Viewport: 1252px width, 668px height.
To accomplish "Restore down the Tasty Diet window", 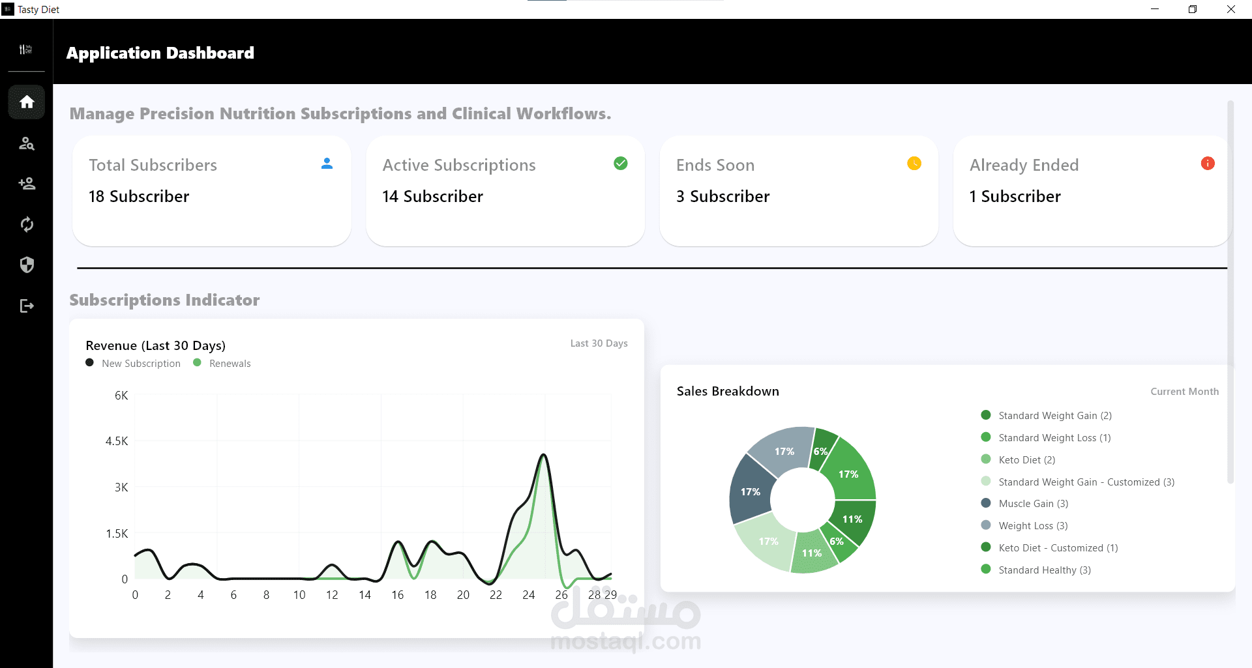I will click(x=1193, y=9).
